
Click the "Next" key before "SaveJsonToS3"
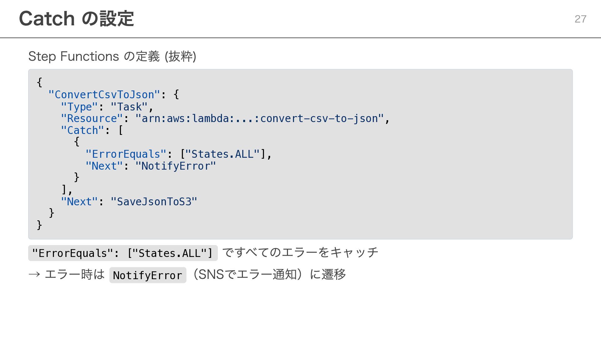point(79,202)
